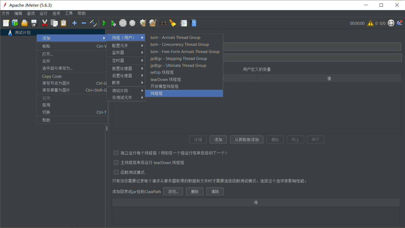Click the binoculars Search icon
Viewport: 405px width, 228px height.
pyautogui.click(x=163, y=23)
